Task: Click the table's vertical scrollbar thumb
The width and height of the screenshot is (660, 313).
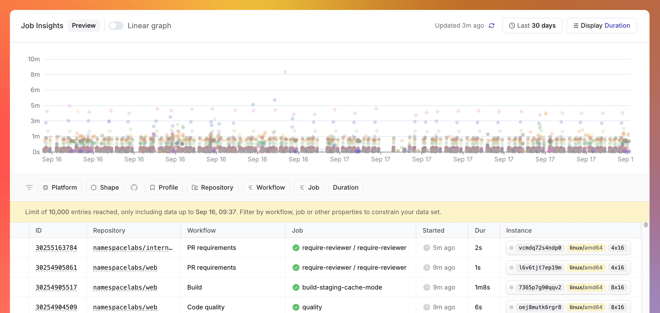Action: (x=646, y=225)
